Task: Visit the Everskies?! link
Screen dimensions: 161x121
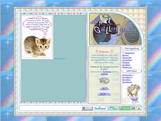Action: tap(127, 77)
